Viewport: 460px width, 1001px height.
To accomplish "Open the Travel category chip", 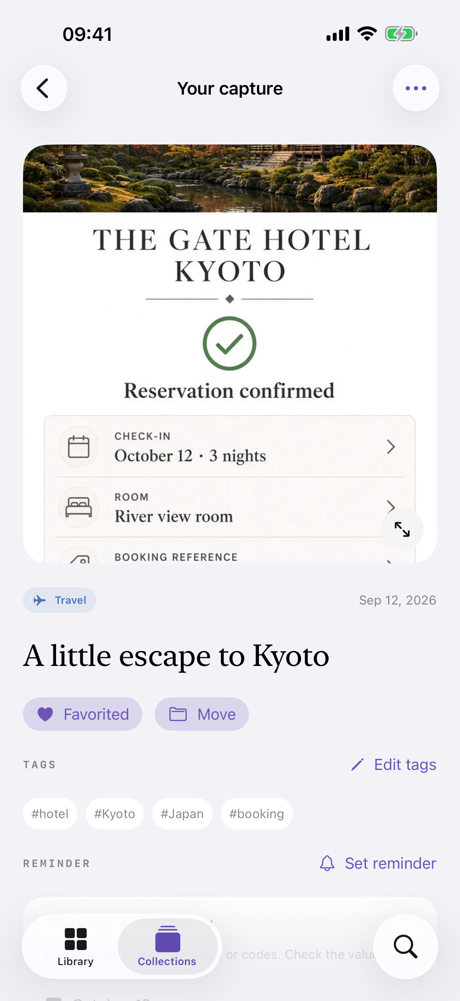I will coord(60,600).
